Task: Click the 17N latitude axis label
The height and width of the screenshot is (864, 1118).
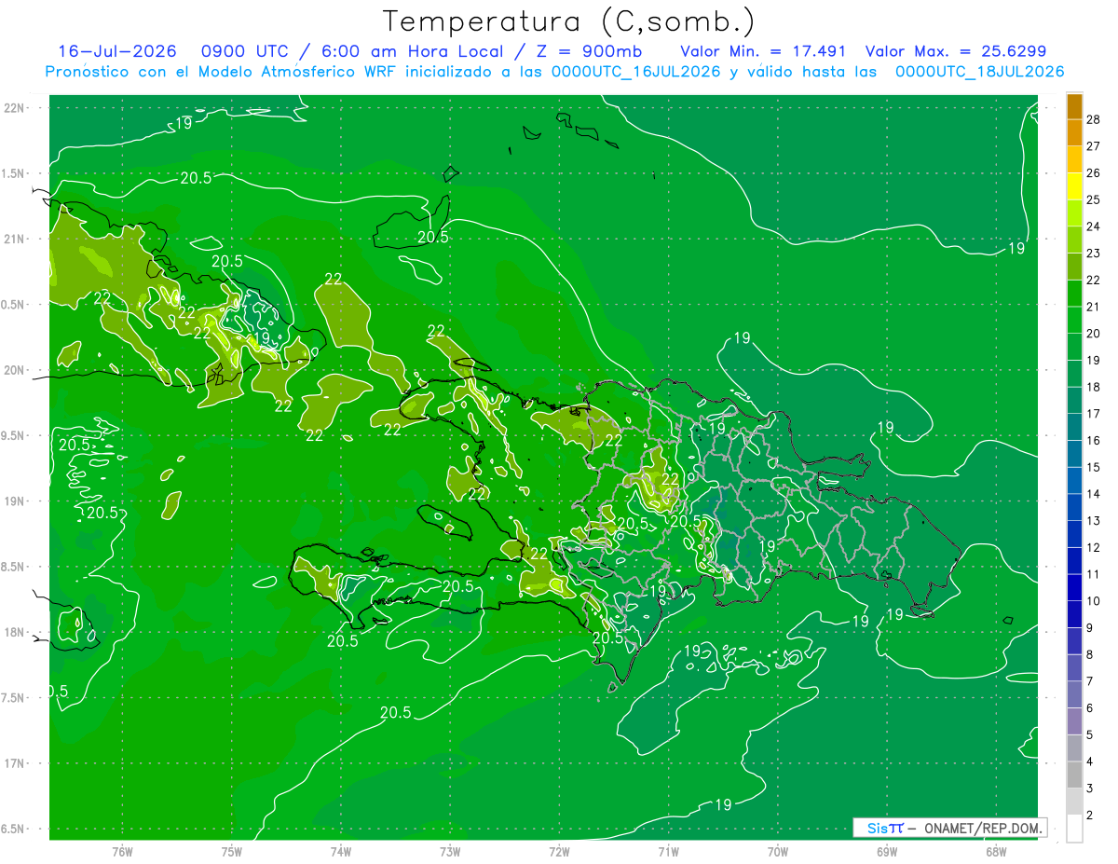Action: (14, 763)
